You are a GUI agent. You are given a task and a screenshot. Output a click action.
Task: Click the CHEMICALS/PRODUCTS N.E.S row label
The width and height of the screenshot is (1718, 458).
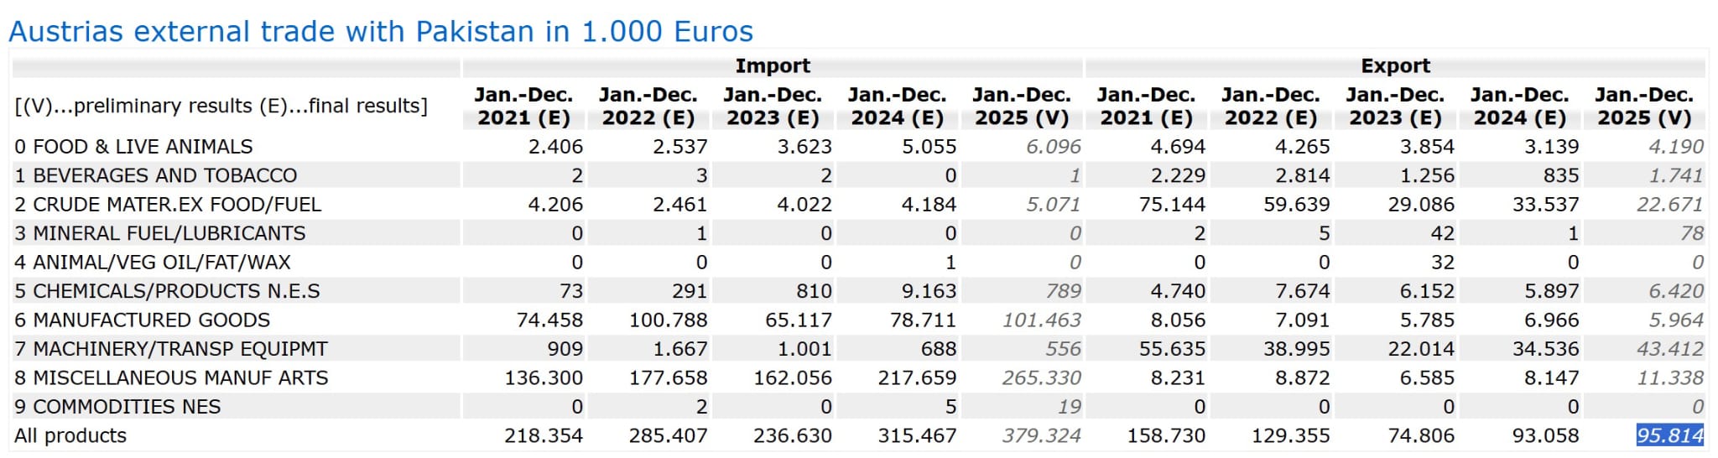[167, 291]
